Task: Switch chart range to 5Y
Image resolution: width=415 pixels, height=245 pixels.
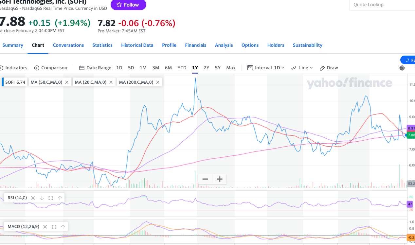Action: coord(218,68)
